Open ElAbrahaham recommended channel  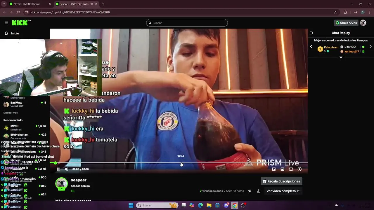(x=25, y=136)
